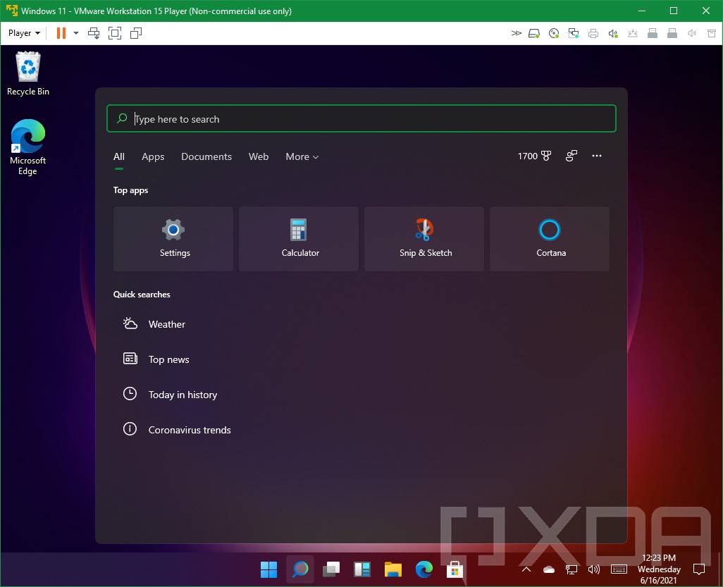Open the Settings app tile
This screenshot has width=723, height=587.
click(x=173, y=239)
